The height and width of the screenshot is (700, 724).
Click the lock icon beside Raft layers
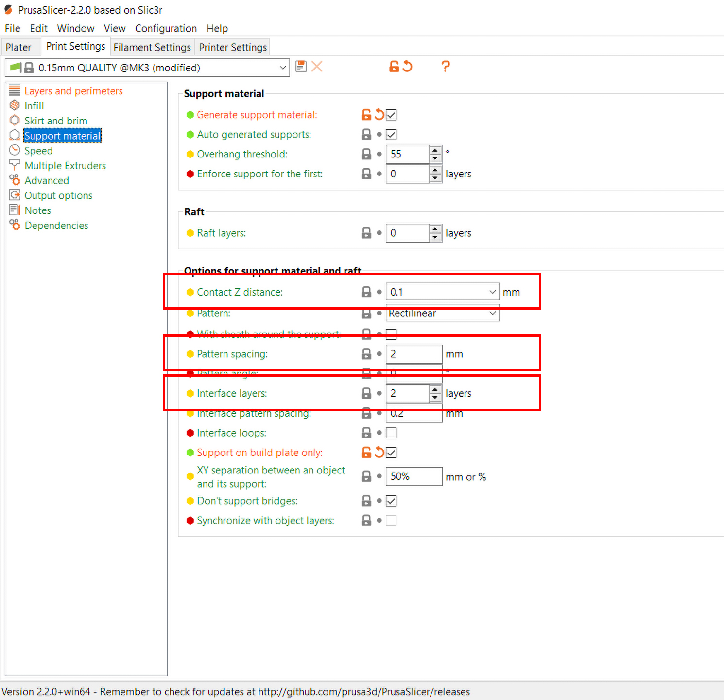click(x=366, y=233)
